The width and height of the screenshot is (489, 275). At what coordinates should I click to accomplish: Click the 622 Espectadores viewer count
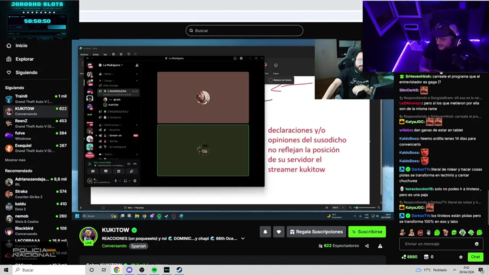click(x=339, y=246)
